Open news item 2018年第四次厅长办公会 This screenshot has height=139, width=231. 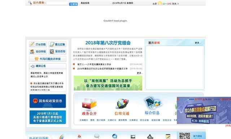pyautogui.click(x=103, y=69)
